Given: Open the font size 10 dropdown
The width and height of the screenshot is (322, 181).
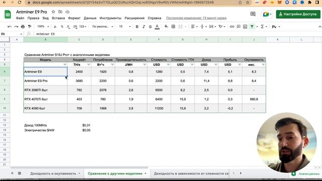Looking at the screenshot, I should 124,27.
